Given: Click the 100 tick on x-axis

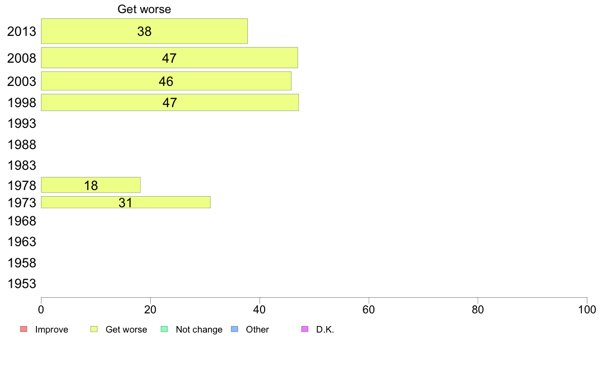Looking at the screenshot, I should point(587,309).
